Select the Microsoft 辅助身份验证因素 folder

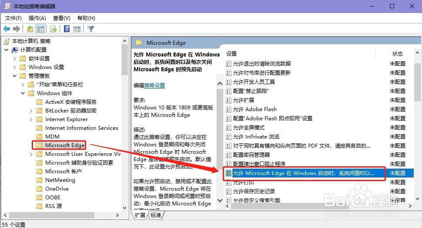tap(79, 163)
